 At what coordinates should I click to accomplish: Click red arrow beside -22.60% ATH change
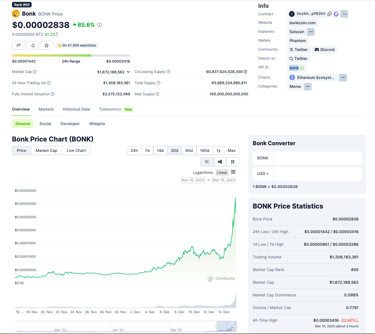(x=357, y=320)
